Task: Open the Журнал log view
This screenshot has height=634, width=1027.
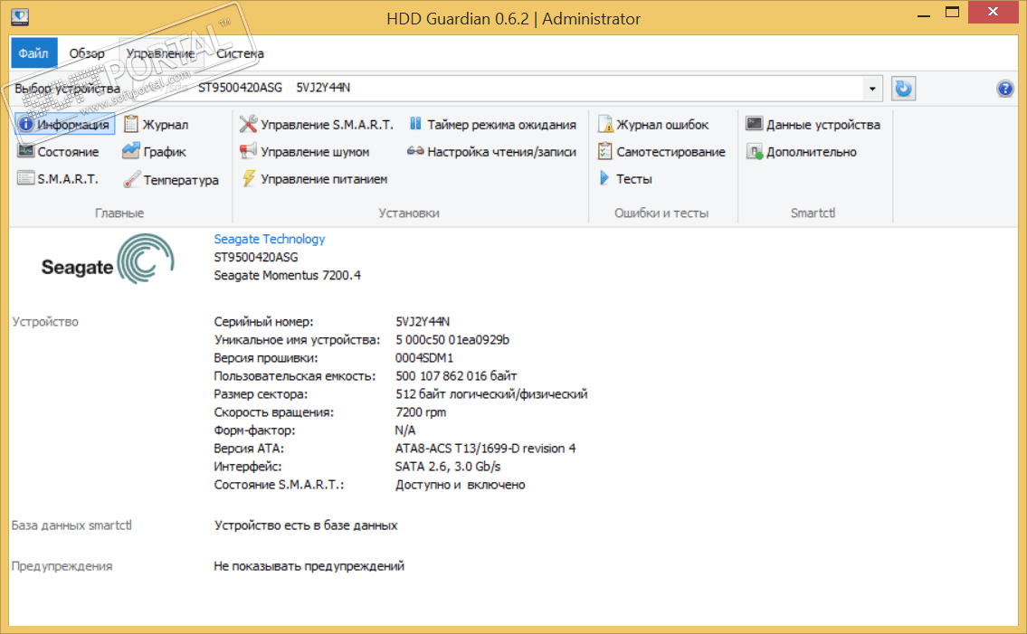Action: click(x=156, y=125)
